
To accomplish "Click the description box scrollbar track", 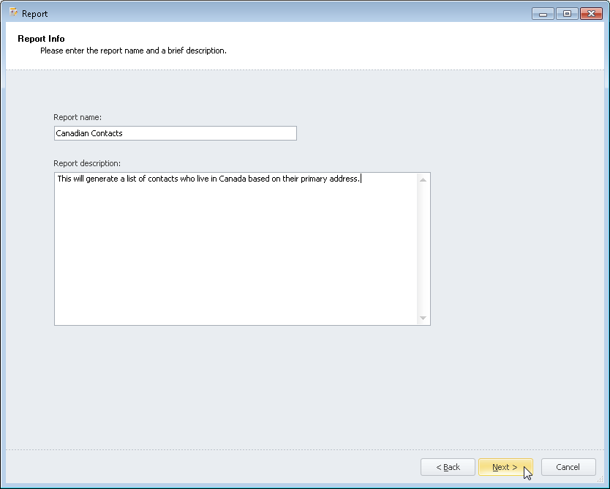I will [x=423, y=249].
